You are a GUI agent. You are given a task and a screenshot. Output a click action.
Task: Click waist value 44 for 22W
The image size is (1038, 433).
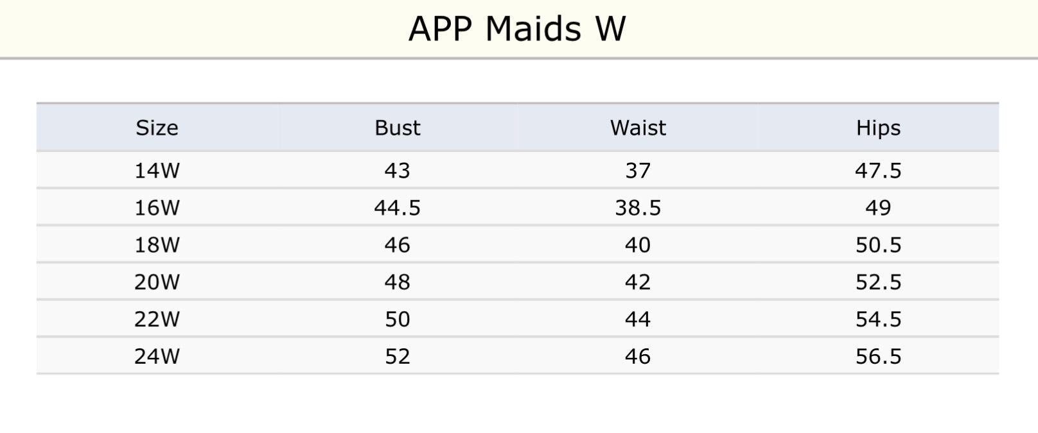pos(638,319)
